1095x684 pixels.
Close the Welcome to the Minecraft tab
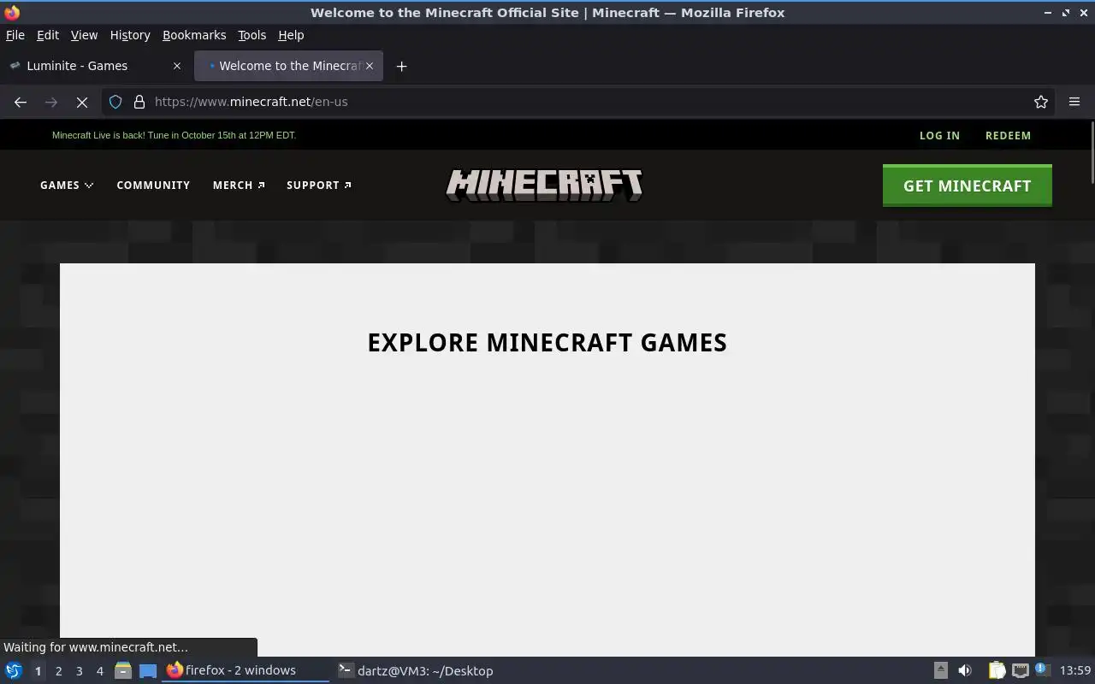370,66
